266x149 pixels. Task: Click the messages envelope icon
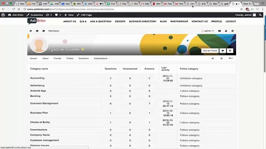click(x=219, y=31)
